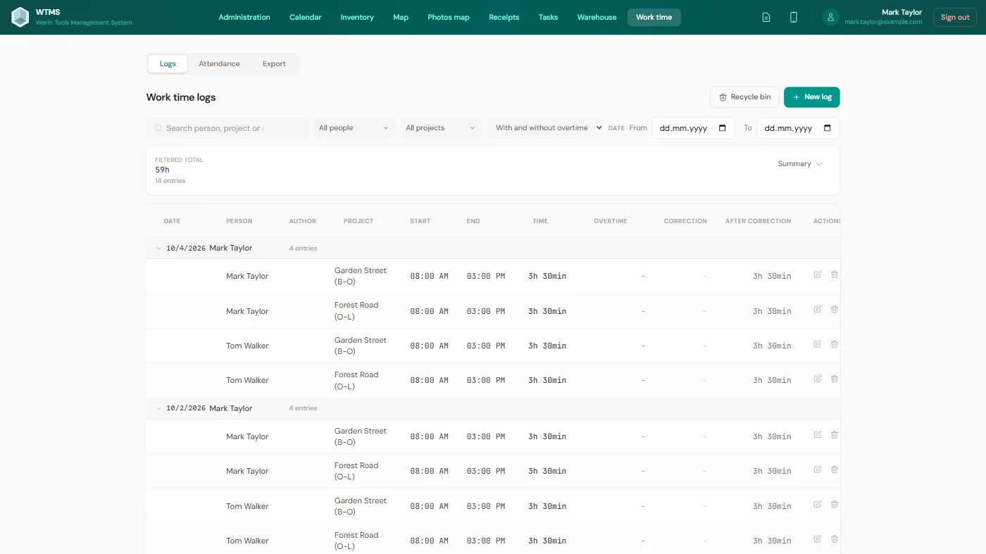Viewport: 986px width, 554px height.
Task: Open the All people filter dropdown
Action: [354, 128]
